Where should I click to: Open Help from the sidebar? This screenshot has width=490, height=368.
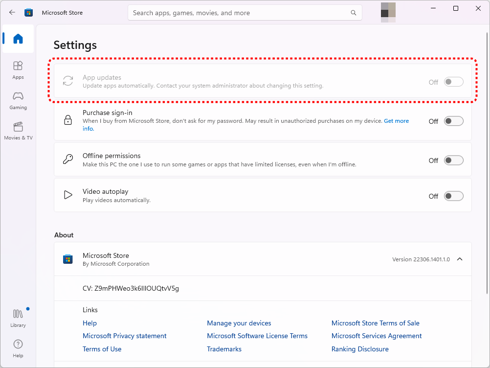click(x=18, y=348)
